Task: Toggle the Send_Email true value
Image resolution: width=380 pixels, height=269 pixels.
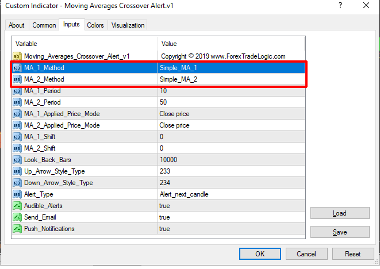Action: tap(230, 217)
